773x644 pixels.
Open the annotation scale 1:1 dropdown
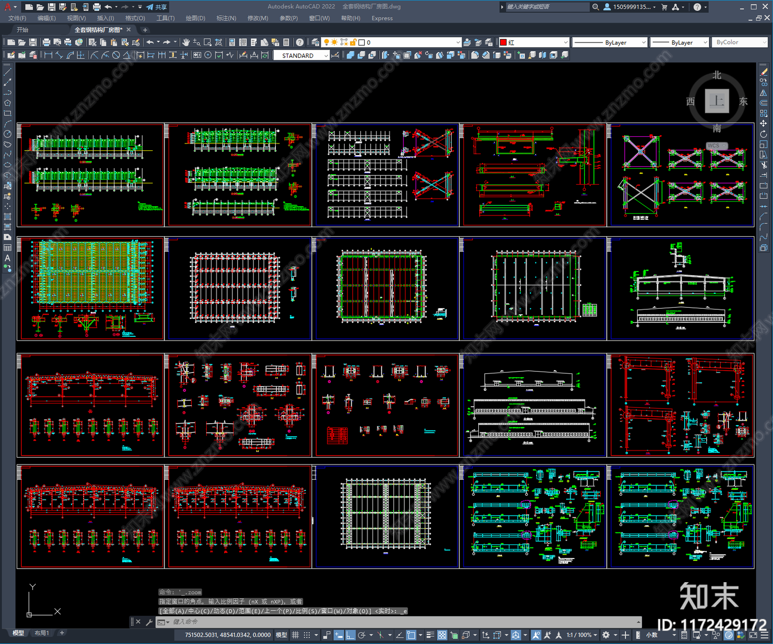click(x=582, y=635)
